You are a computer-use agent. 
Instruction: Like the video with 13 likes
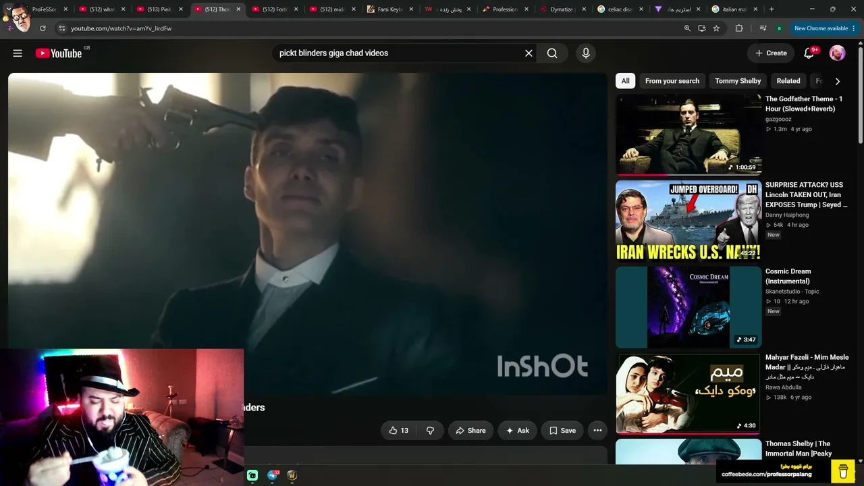pyautogui.click(x=399, y=431)
